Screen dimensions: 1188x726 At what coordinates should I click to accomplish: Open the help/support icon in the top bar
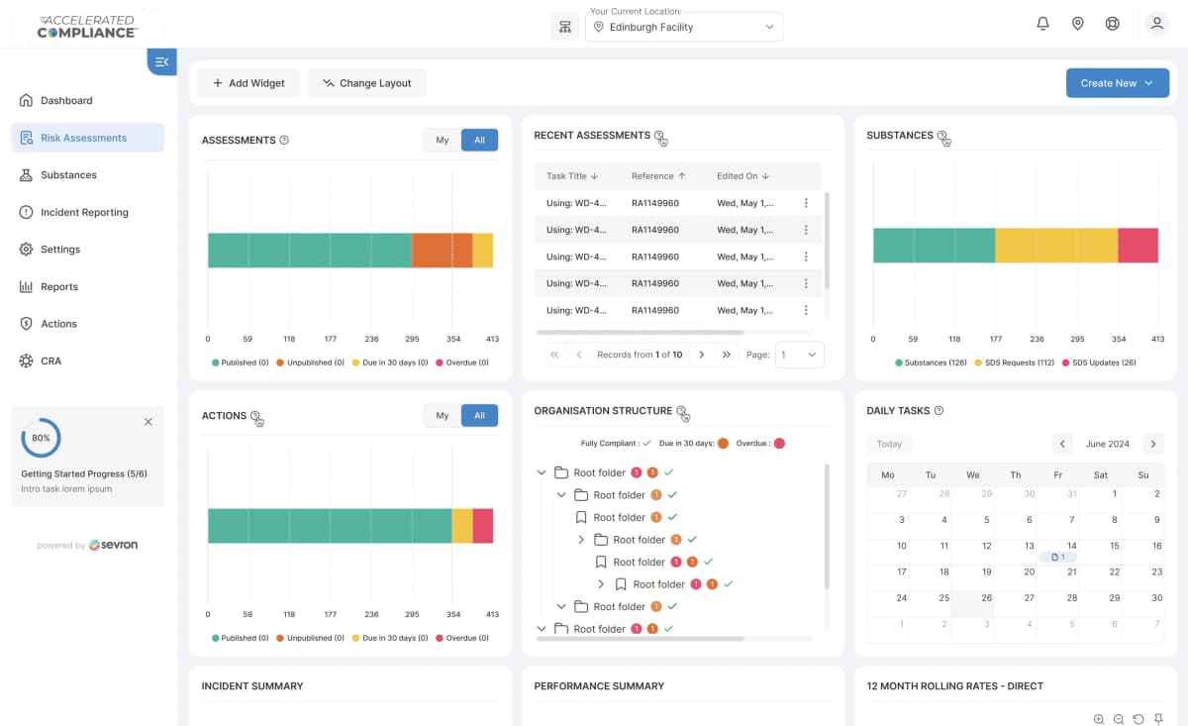pos(1112,23)
